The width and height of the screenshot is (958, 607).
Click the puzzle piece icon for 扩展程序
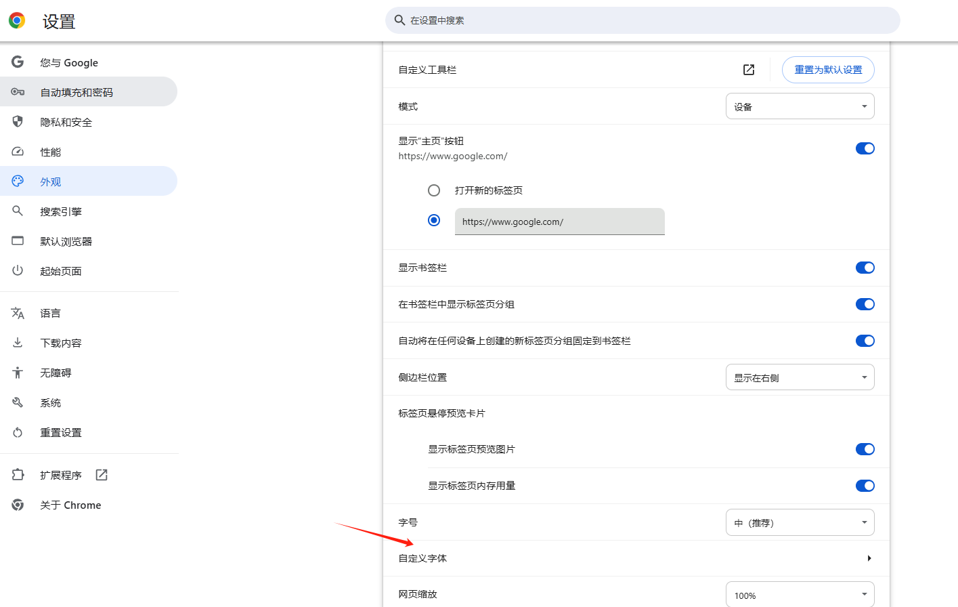(18, 475)
